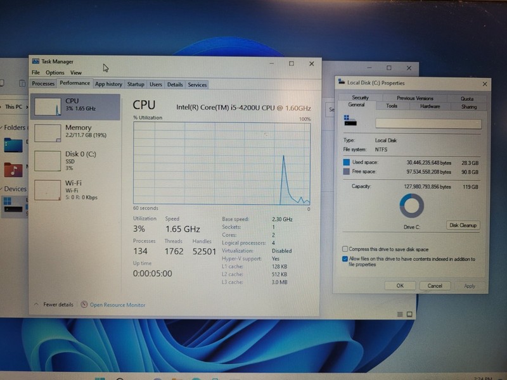Close the Task Manager window
Image resolution: width=507 pixels, height=380 pixels.
point(311,64)
